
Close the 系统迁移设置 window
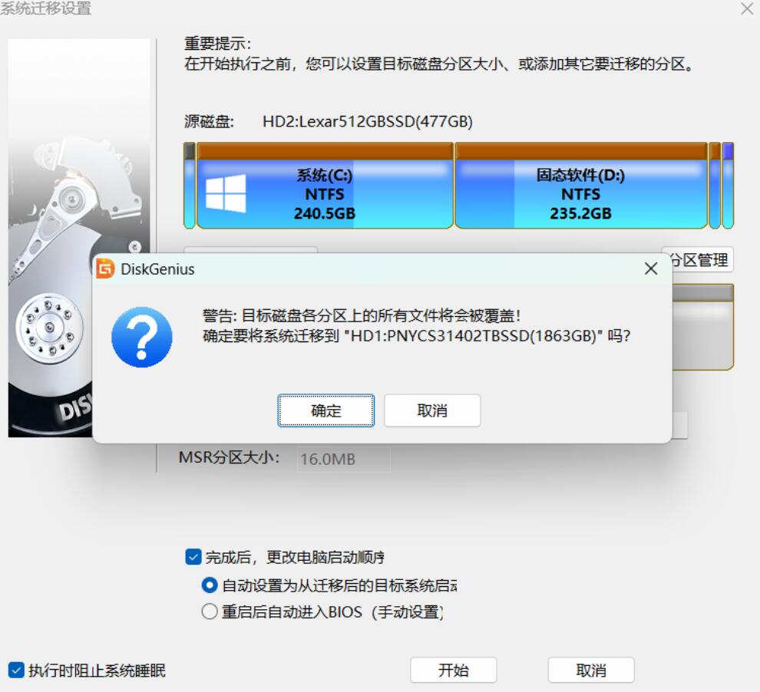[x=746, y=9]
